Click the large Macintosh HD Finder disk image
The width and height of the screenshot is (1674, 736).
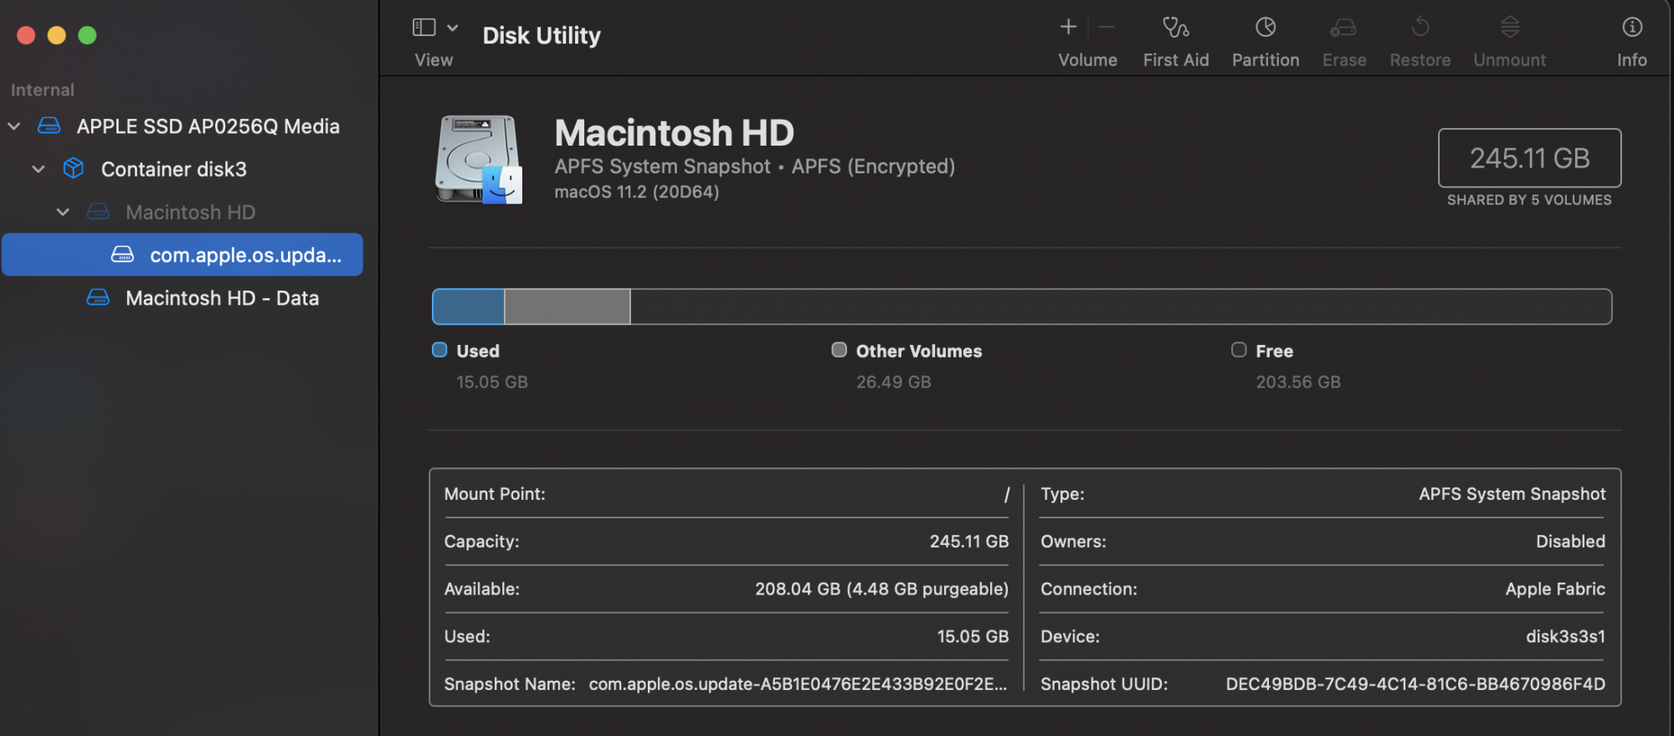pos(479,159)
